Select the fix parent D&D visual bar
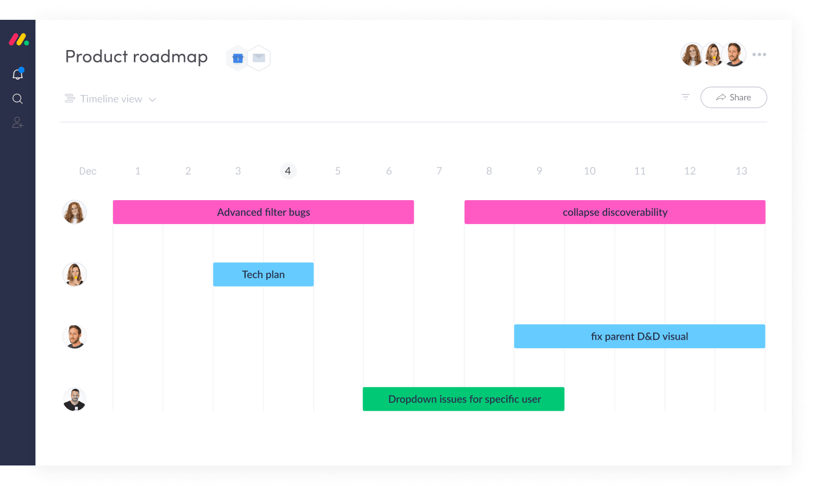Image resolution: width=814 pixels, height=491 pixels. [640, 336]
